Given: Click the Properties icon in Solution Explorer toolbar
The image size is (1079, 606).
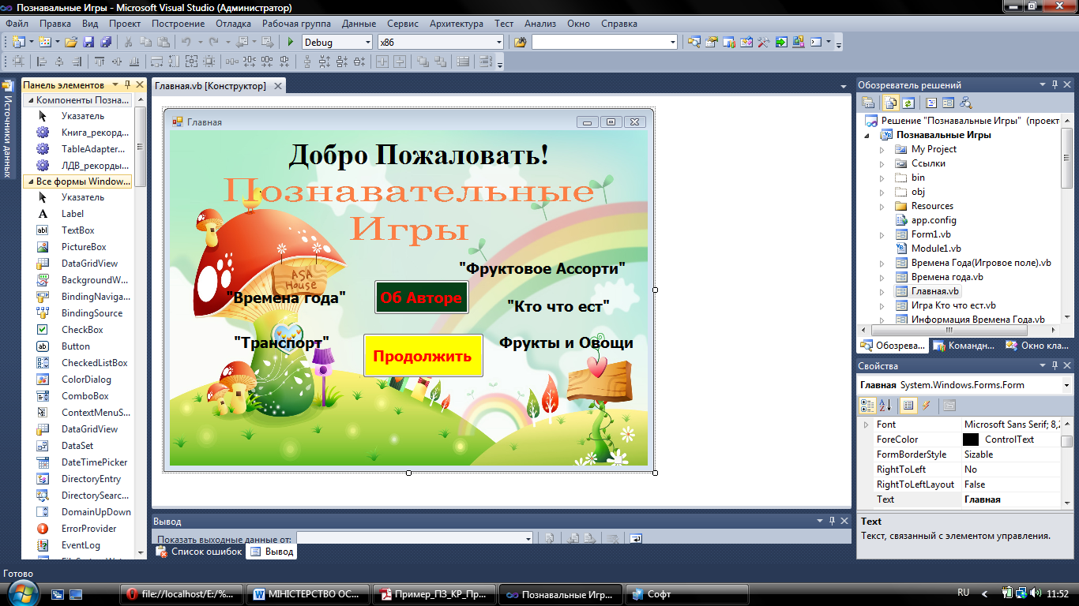Looking at the screenshot, I should [868, 103].
